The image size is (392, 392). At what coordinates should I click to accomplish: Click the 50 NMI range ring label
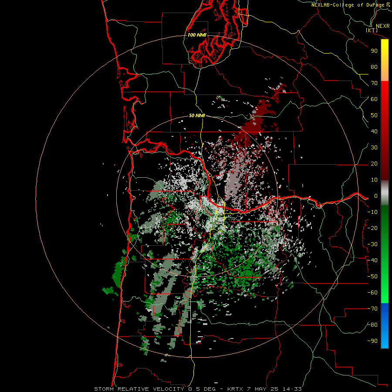pyautogui.click(x=197, y=115)
